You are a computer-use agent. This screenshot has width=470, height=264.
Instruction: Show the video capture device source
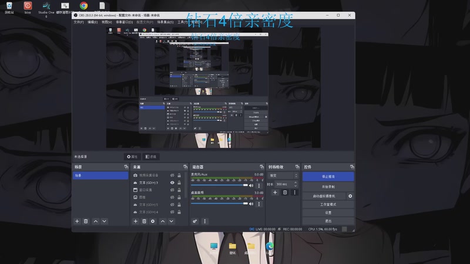pos(172,175)
